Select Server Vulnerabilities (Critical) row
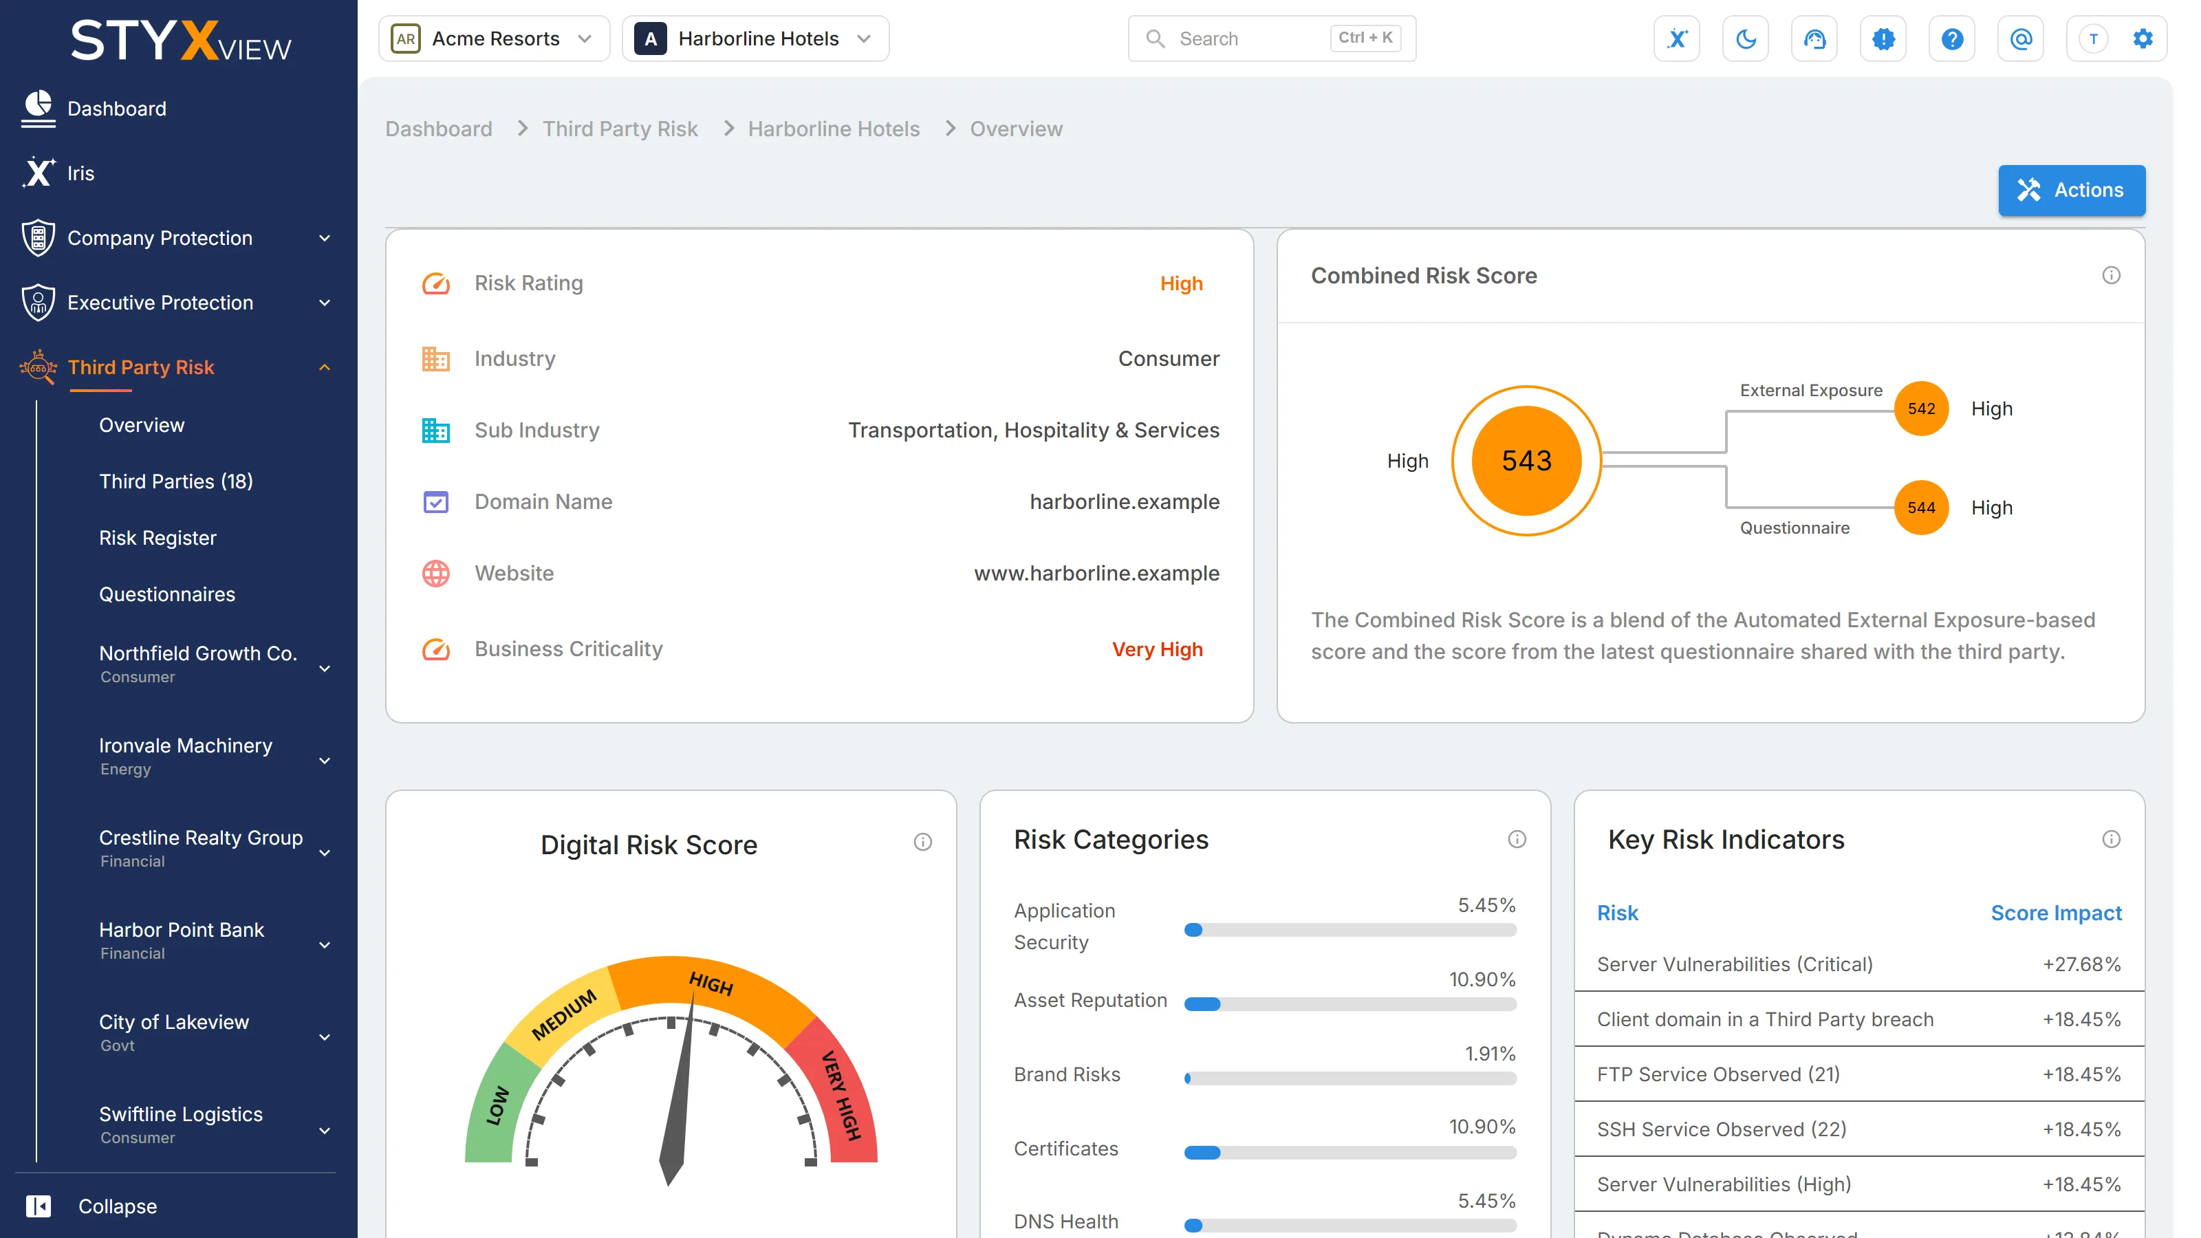Viewport: 2201px width, 1238px height. click(x=1859, y=964)
